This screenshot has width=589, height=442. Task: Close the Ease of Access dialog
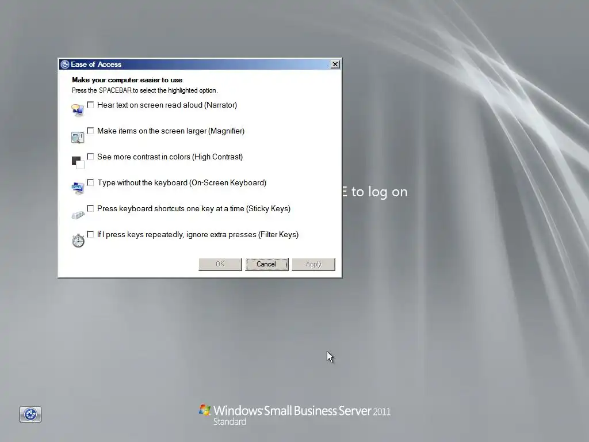[335, 64]
